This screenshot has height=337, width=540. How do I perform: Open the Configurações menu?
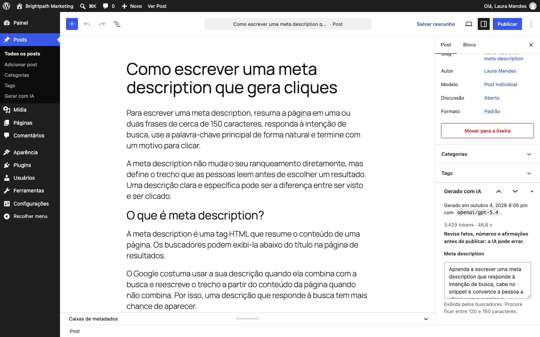click(30, 204)
